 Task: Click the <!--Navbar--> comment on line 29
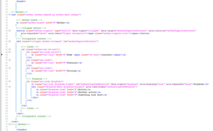19,12
